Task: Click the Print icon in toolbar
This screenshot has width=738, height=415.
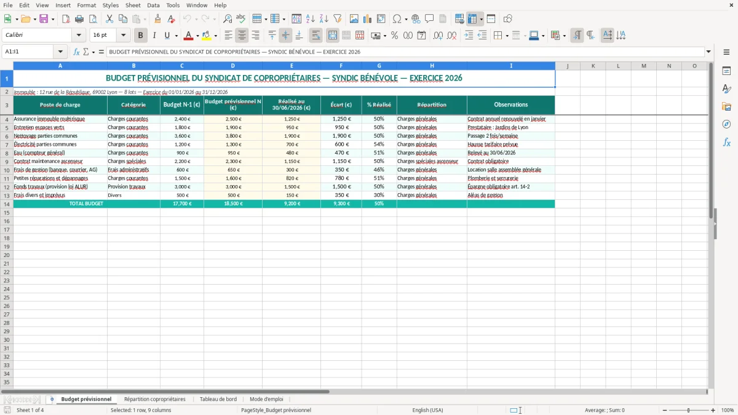Action: click(x=79, y=19)
